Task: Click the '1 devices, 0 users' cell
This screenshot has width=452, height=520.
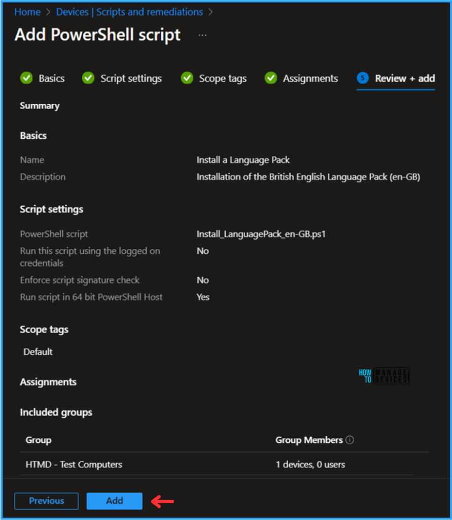Action: 310,465
